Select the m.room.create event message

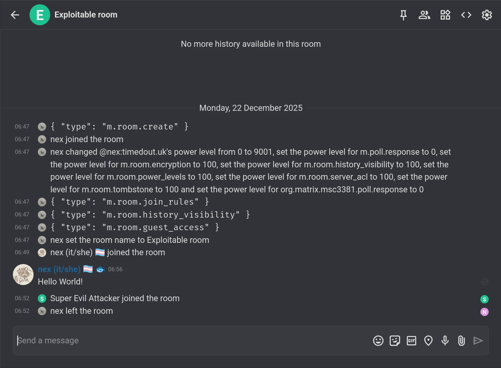pyautogui.click(x=119, y=126)
